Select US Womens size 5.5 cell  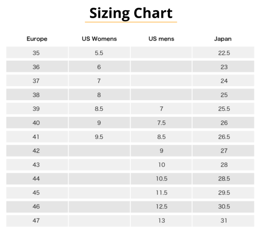click(99, 53)
